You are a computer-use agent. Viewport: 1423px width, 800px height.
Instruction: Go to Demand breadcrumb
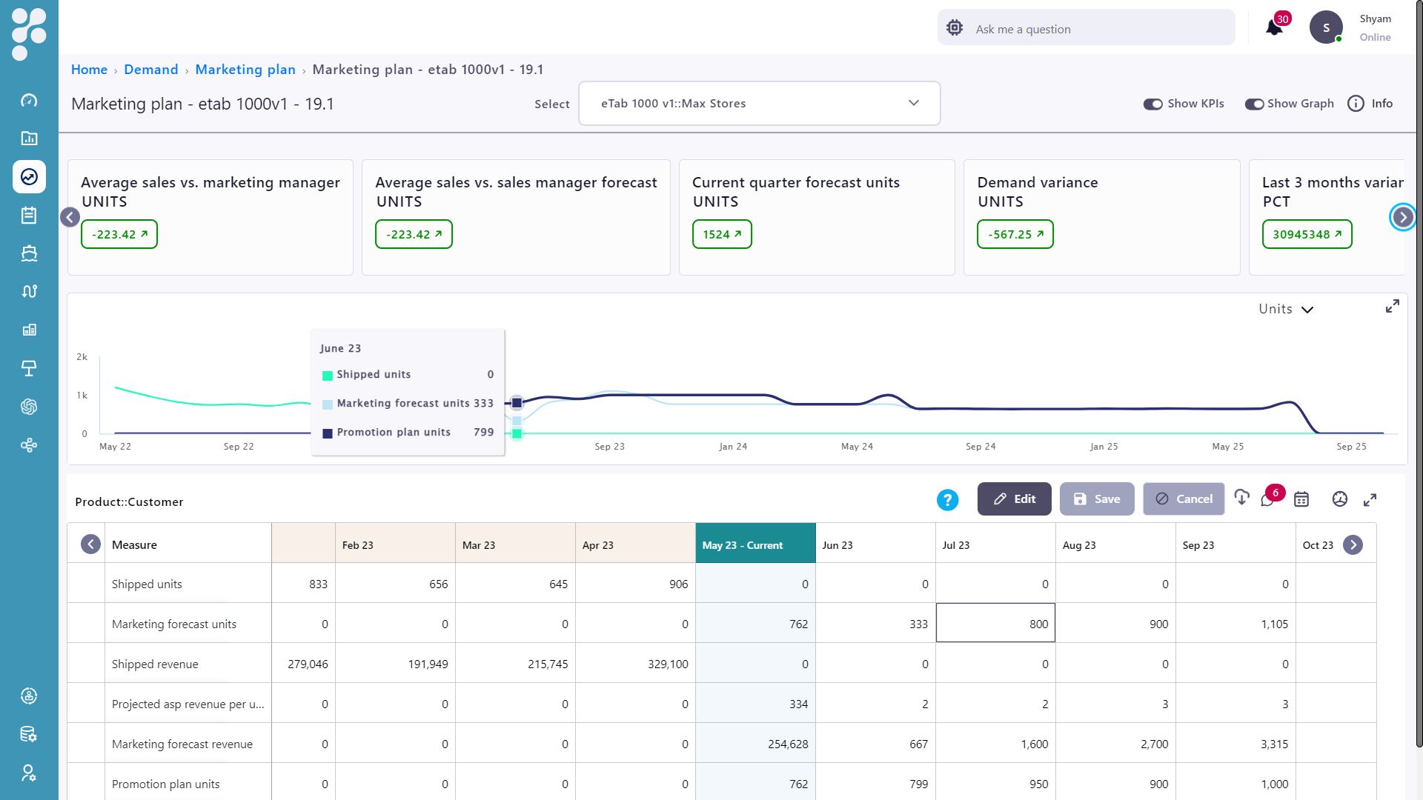click(150, 70)
